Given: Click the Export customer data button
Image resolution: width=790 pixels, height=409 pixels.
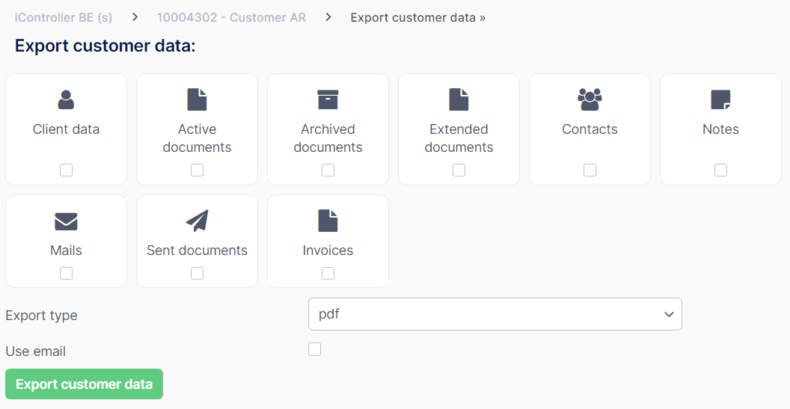Looking at the screenshot, I should tap(84, 384).
